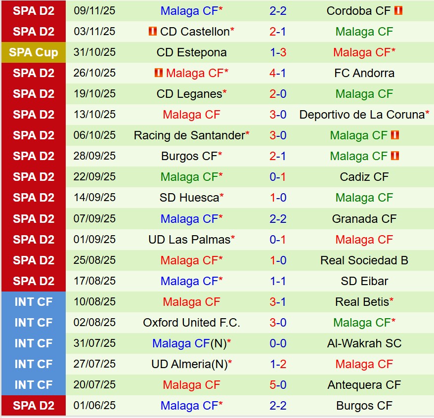Image resolution: width=434 pixels, height=418 pixels.
Task: Open the Granada CF team page
Action: click(364, 218)
